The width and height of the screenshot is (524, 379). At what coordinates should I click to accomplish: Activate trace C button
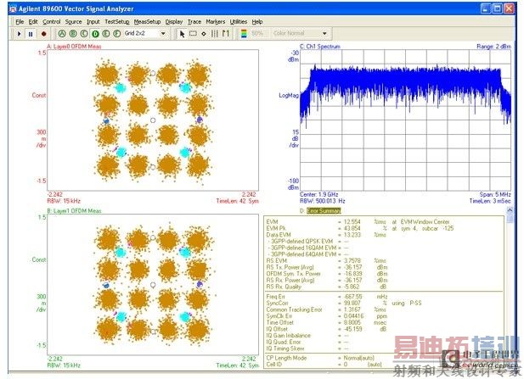[84, 34]
